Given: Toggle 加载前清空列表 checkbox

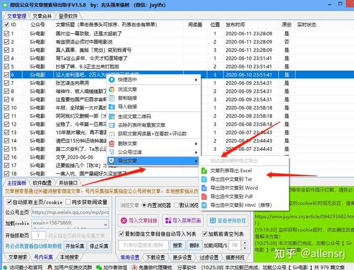Looking at the screenshot, I should click(x=205, y=234).
